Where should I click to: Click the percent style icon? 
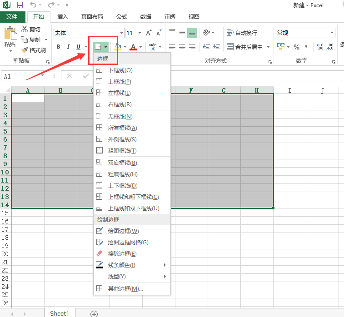tap(296, 47)
